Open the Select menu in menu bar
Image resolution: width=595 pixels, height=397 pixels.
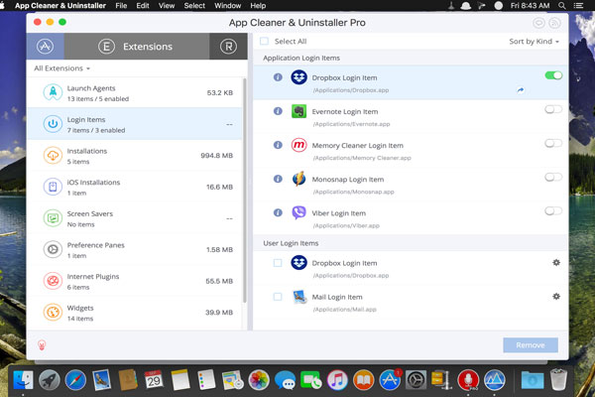click(x=194, y=6)
